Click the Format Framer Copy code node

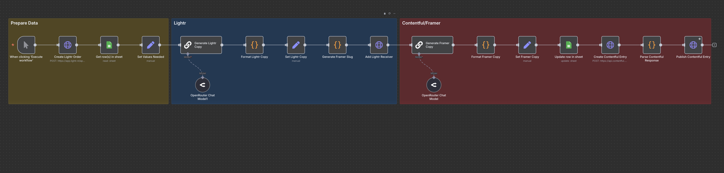click(486, 45)
